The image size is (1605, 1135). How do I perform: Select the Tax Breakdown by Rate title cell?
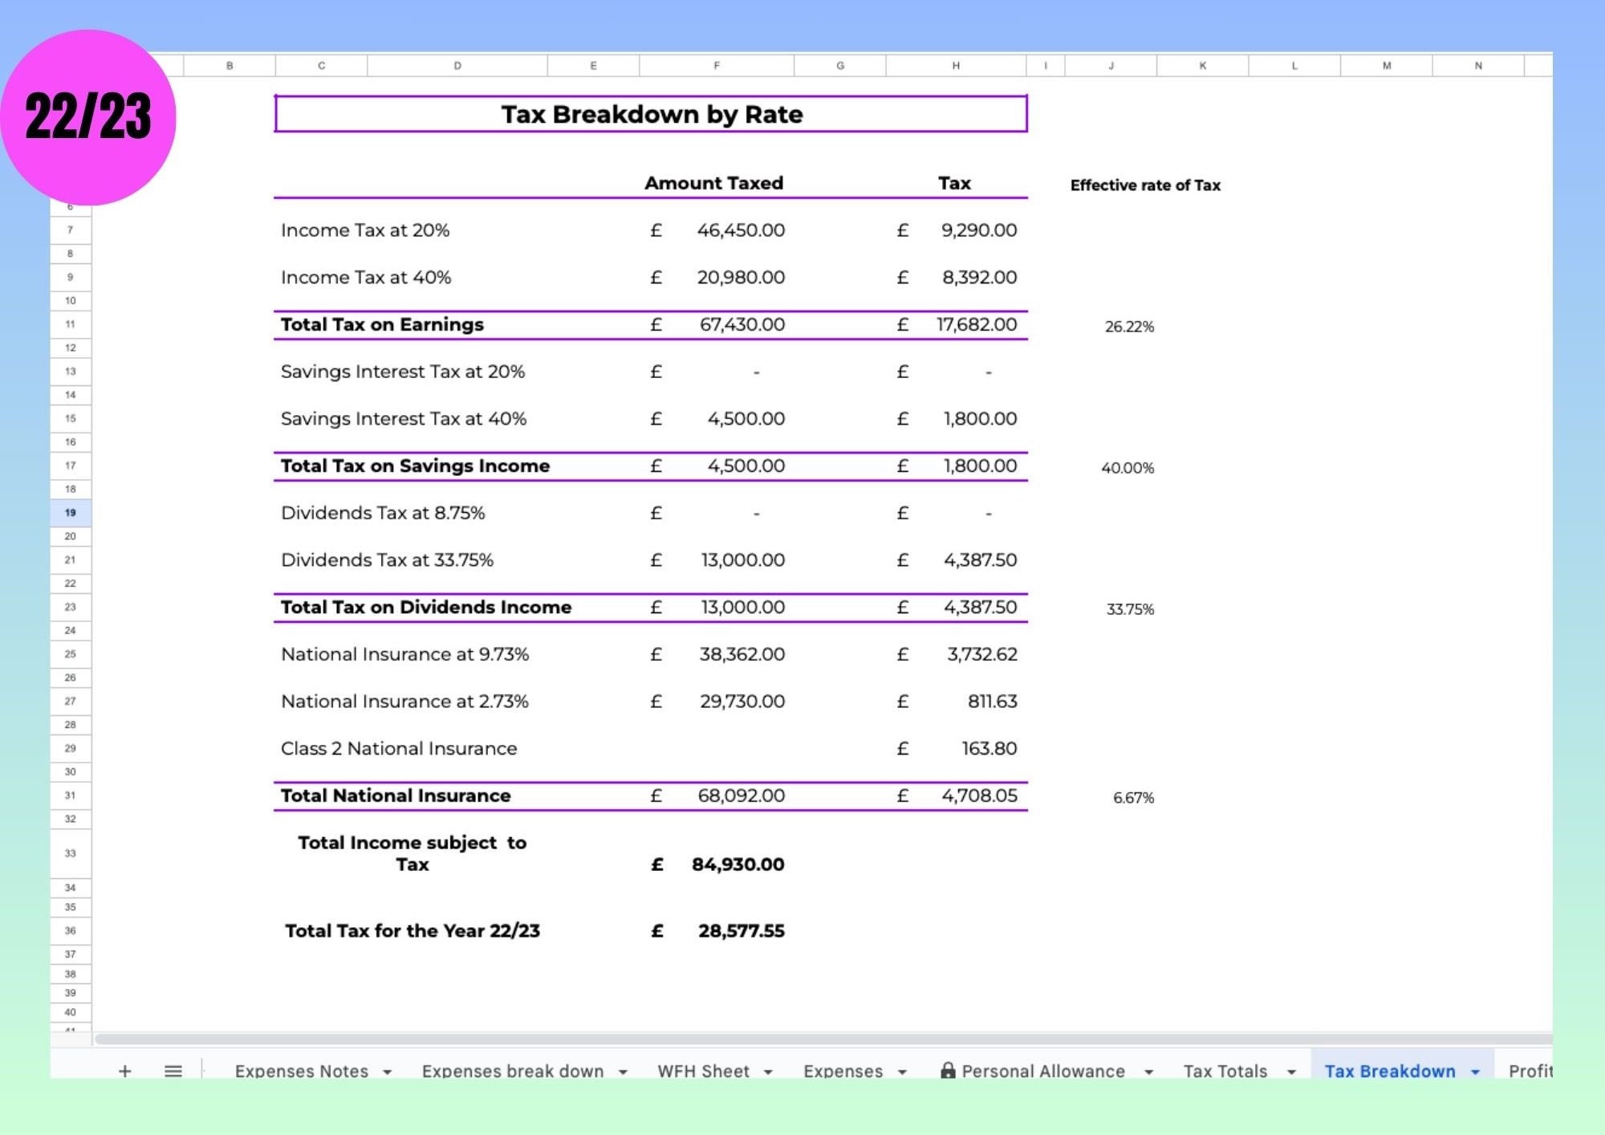click(x=652, y=114)
